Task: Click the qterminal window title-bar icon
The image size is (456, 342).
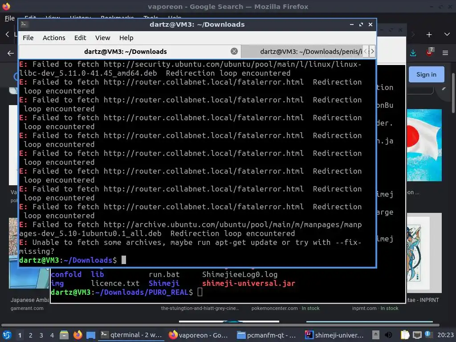Action: pyautogui.click(x=24, y=24)
